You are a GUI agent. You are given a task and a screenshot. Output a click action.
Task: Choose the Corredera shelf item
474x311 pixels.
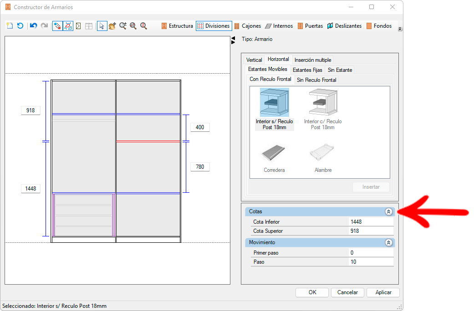point(274,158)
